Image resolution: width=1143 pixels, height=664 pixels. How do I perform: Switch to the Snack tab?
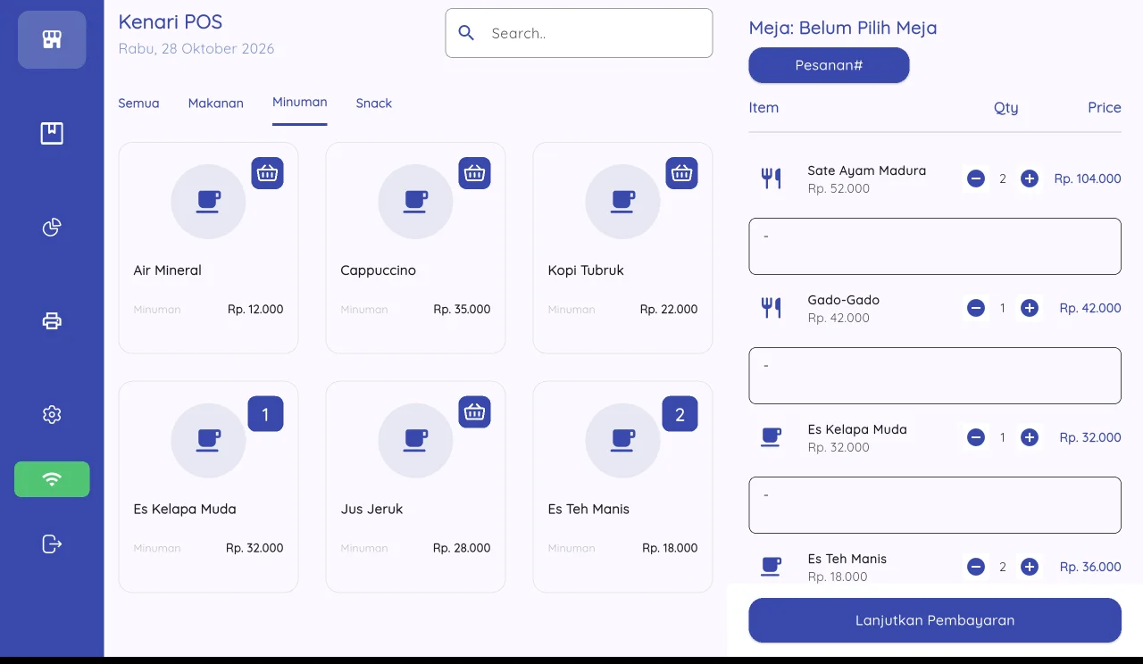(x=374, y=104)
